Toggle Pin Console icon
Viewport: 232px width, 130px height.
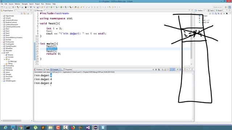click(177, 69)
